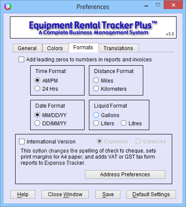Viewport: 186px width, 207px height.
Task: Pick Litres spelling option
Action: 123,123
